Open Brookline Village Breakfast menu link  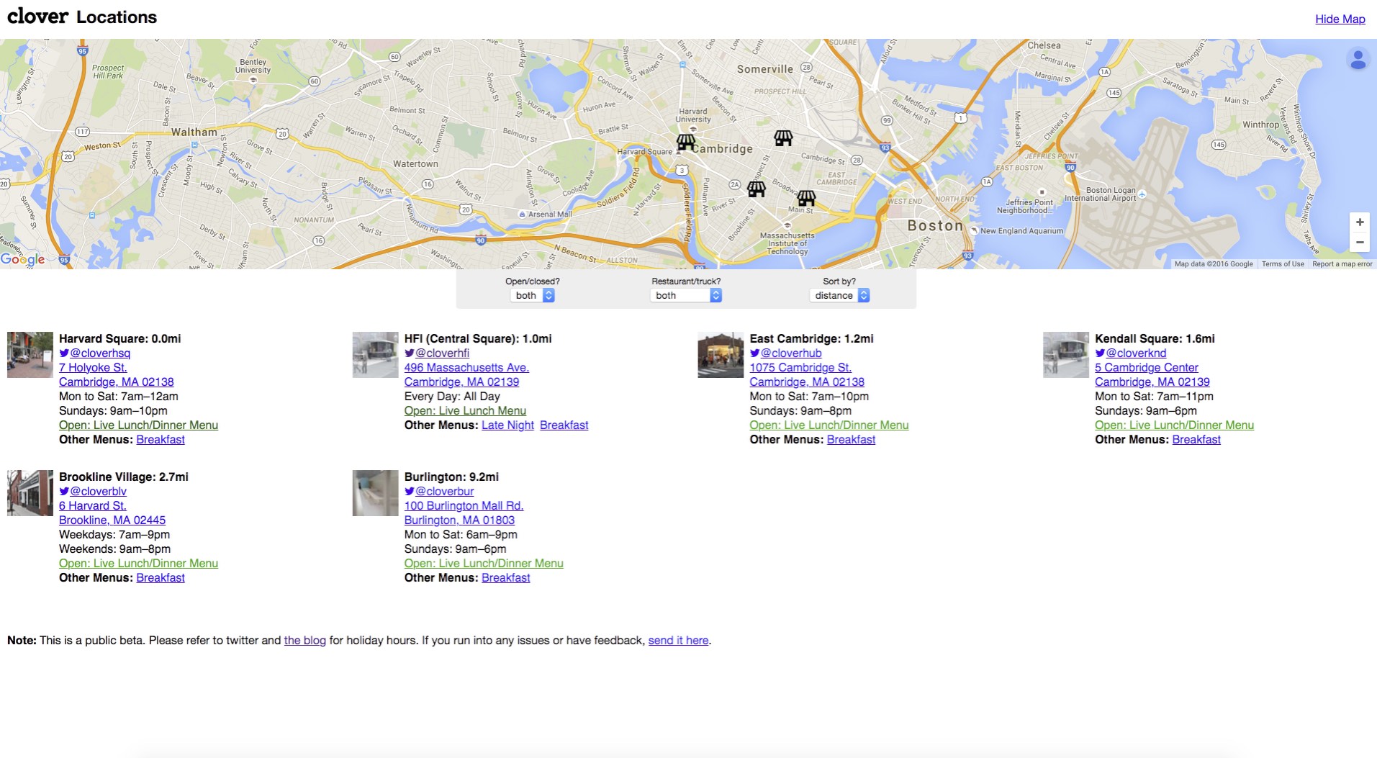tap(161, 577)
